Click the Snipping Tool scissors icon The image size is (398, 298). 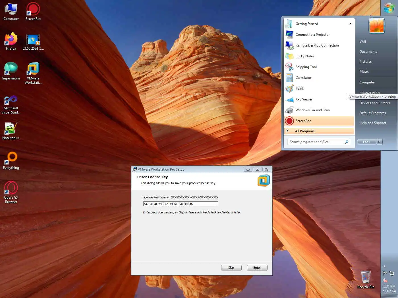289,67
